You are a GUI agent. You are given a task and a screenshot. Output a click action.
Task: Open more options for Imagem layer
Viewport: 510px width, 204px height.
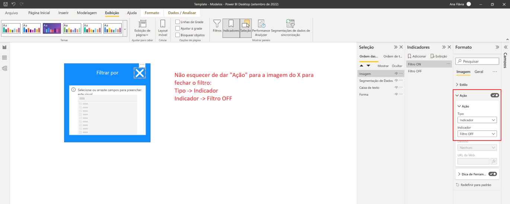[x=401, y=74]
